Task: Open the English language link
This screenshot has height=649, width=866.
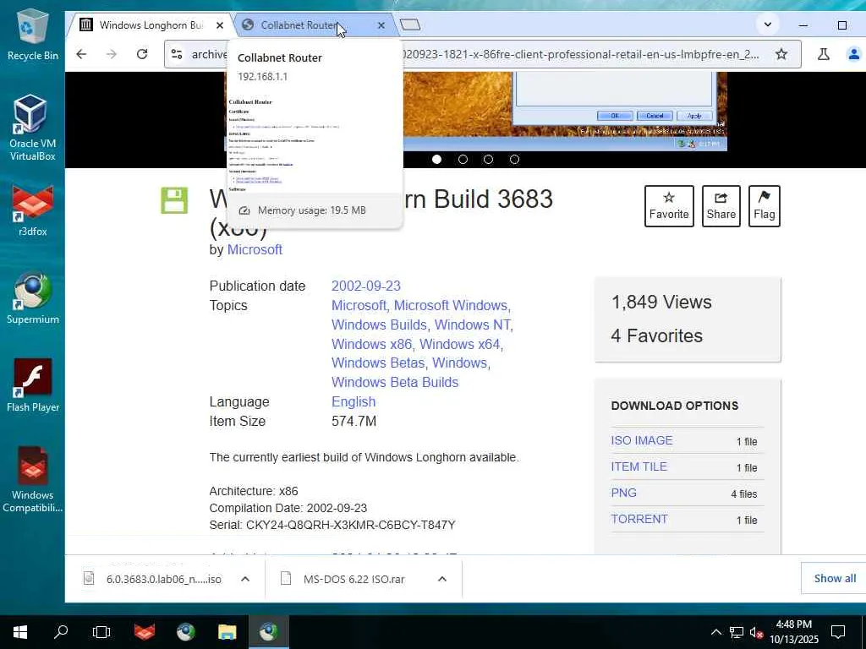Action: click(354, 401)
